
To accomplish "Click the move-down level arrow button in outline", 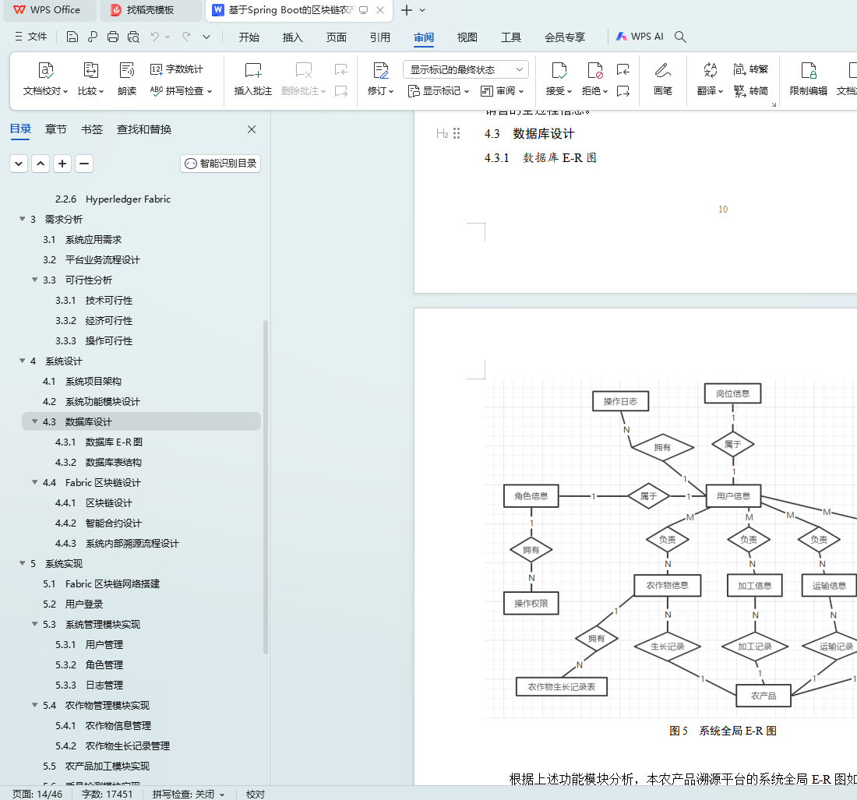I will 19,164.
